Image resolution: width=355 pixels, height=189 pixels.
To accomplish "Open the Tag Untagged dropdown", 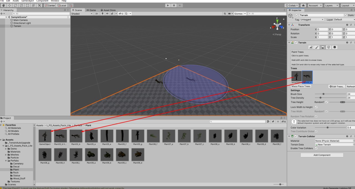I will click(312, 20).
